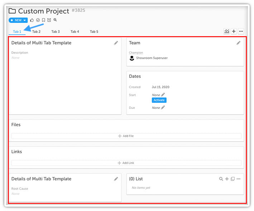Edit the Start date using its pencil
The height and width of the screenshot is (211, 254).
pos(163,95)
